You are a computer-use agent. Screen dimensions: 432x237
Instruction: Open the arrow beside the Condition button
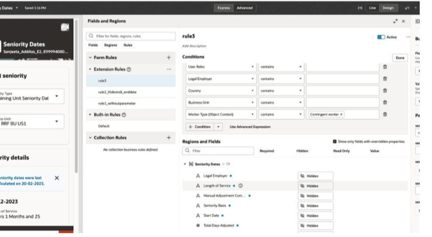(218, 127)
